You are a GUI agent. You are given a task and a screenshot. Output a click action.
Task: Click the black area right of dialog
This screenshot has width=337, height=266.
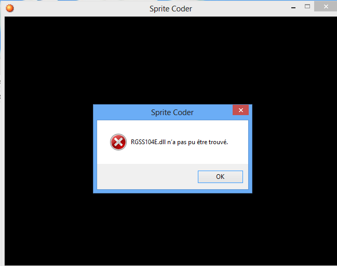click(x=294, y=149)
